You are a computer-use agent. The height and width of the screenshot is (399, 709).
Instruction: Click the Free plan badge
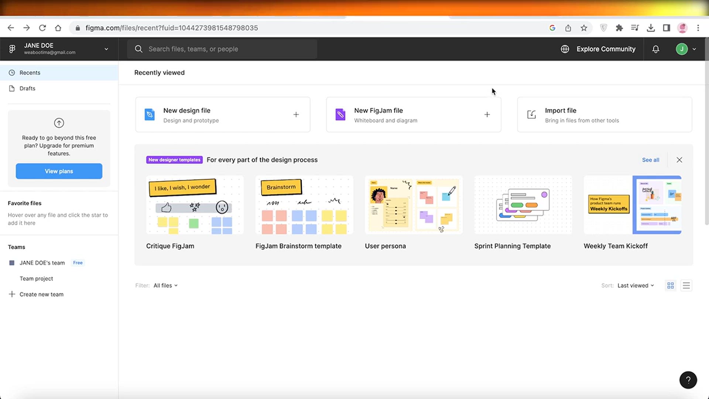(78, 263)
